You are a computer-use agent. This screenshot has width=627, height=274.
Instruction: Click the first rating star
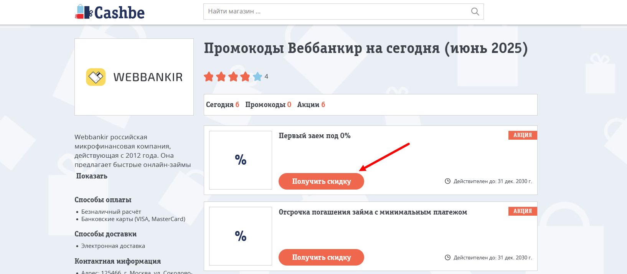pyautogui.click(x=209, y=76)
